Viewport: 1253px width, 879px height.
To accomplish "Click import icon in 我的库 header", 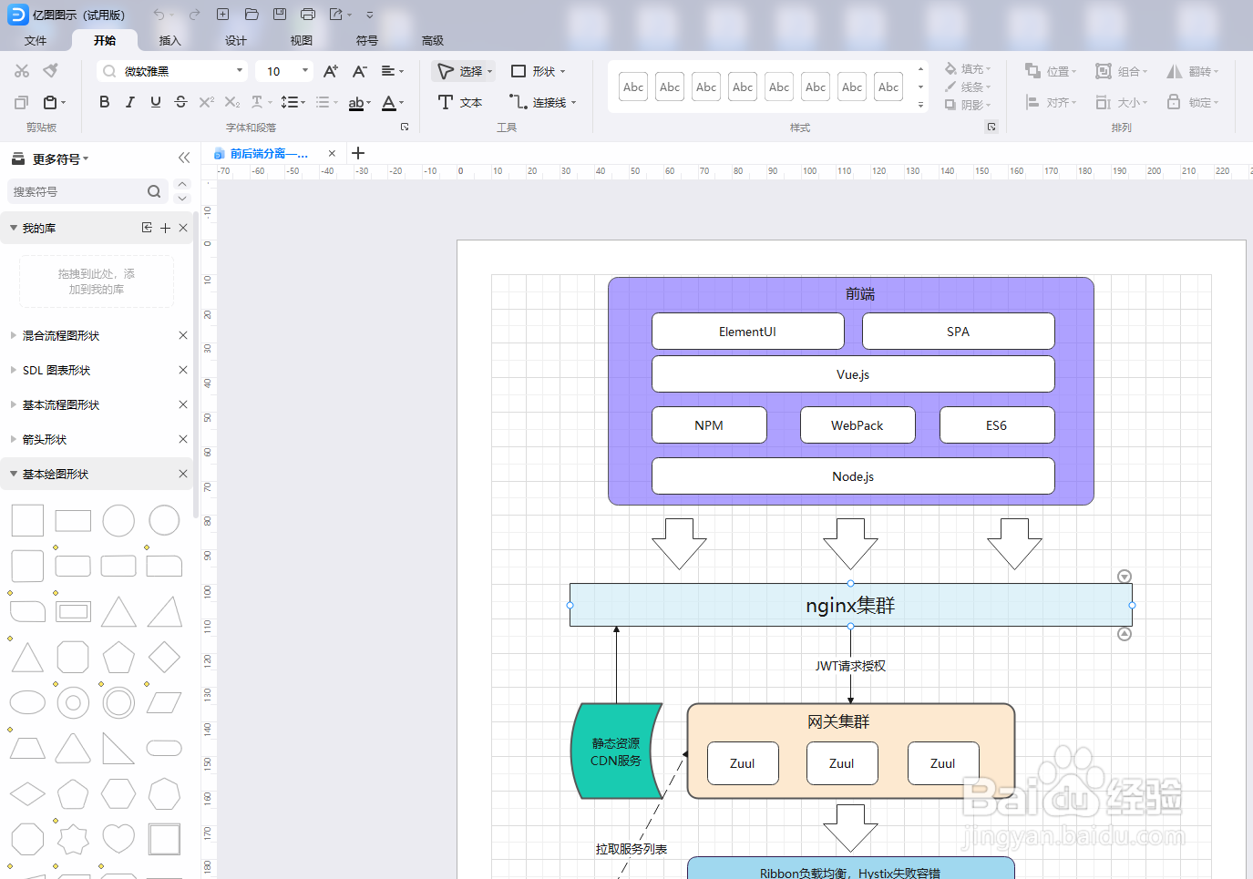I will [x=147, y=228].
